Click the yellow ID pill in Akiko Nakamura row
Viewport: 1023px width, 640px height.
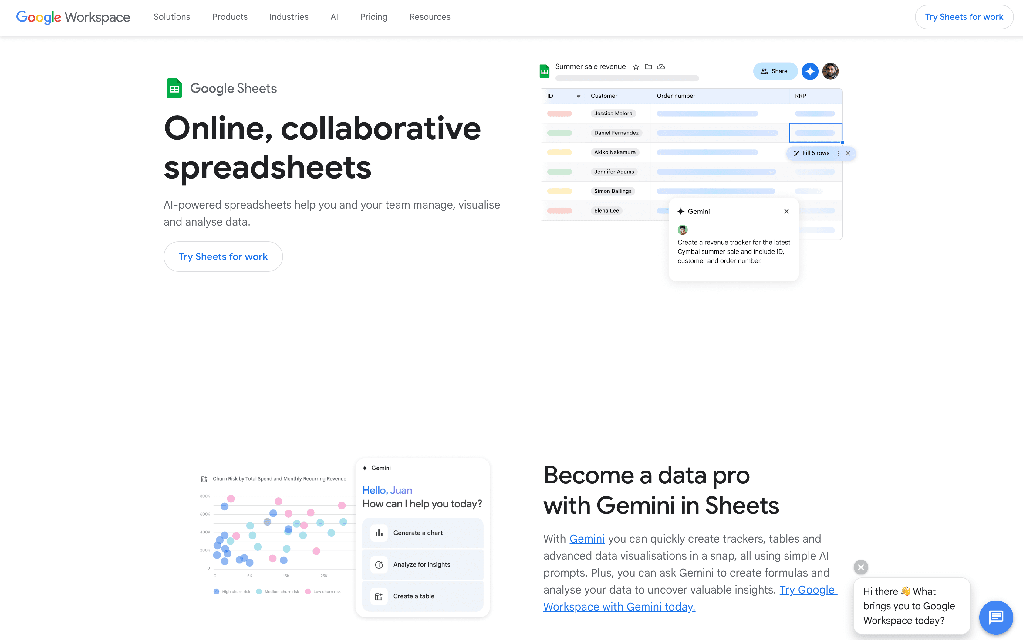[x=559, y=152]
